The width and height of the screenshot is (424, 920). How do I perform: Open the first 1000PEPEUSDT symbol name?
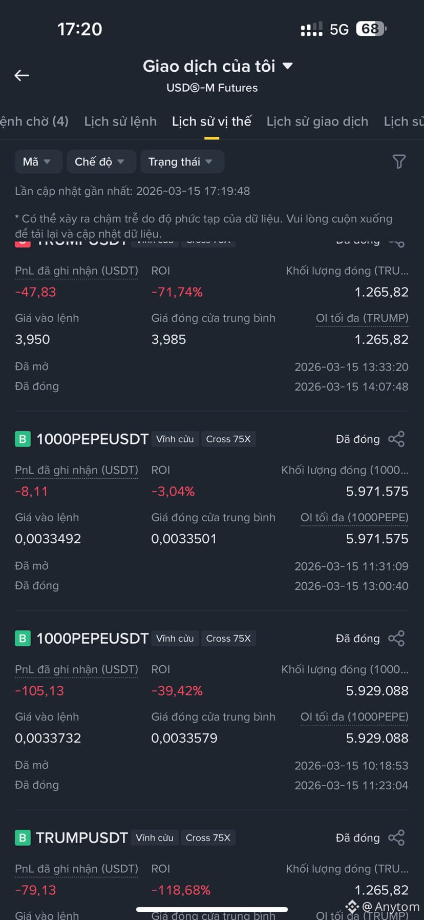(92, 439)
